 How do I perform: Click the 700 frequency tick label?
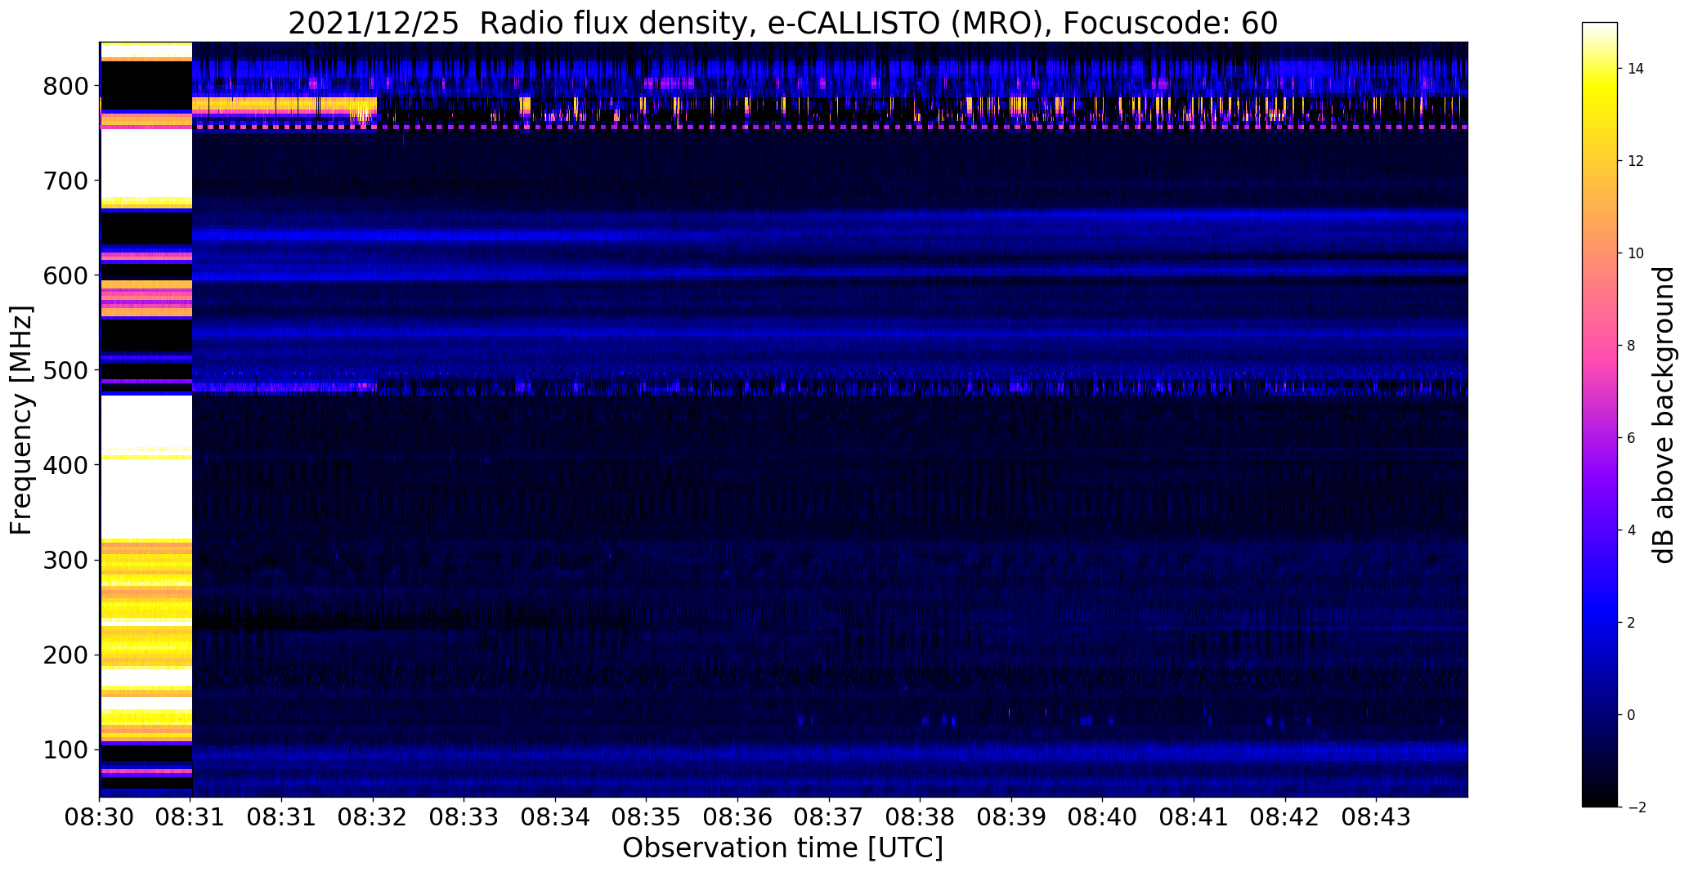coord(65,181)
